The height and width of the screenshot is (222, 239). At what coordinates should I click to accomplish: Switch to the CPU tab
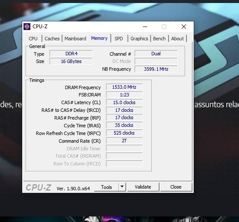(x=33, y=39)
